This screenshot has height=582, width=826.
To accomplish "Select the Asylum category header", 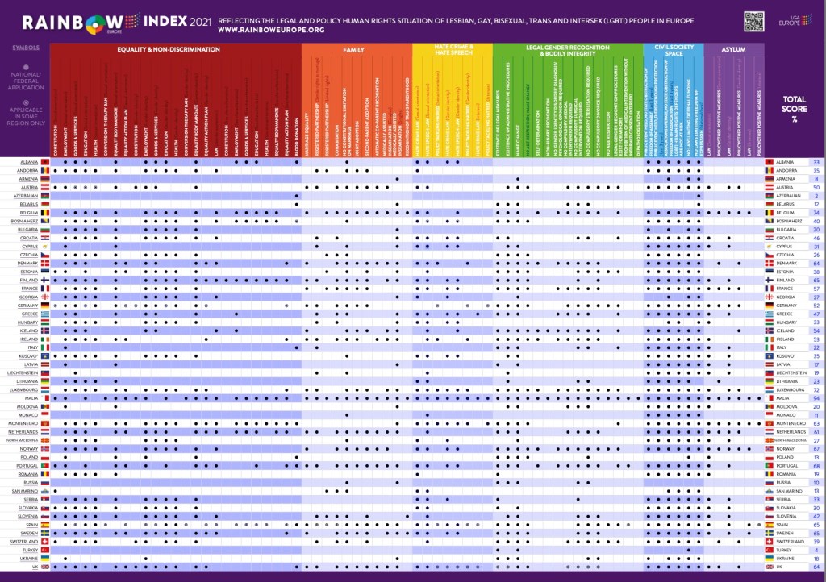I will pos(734,49).
